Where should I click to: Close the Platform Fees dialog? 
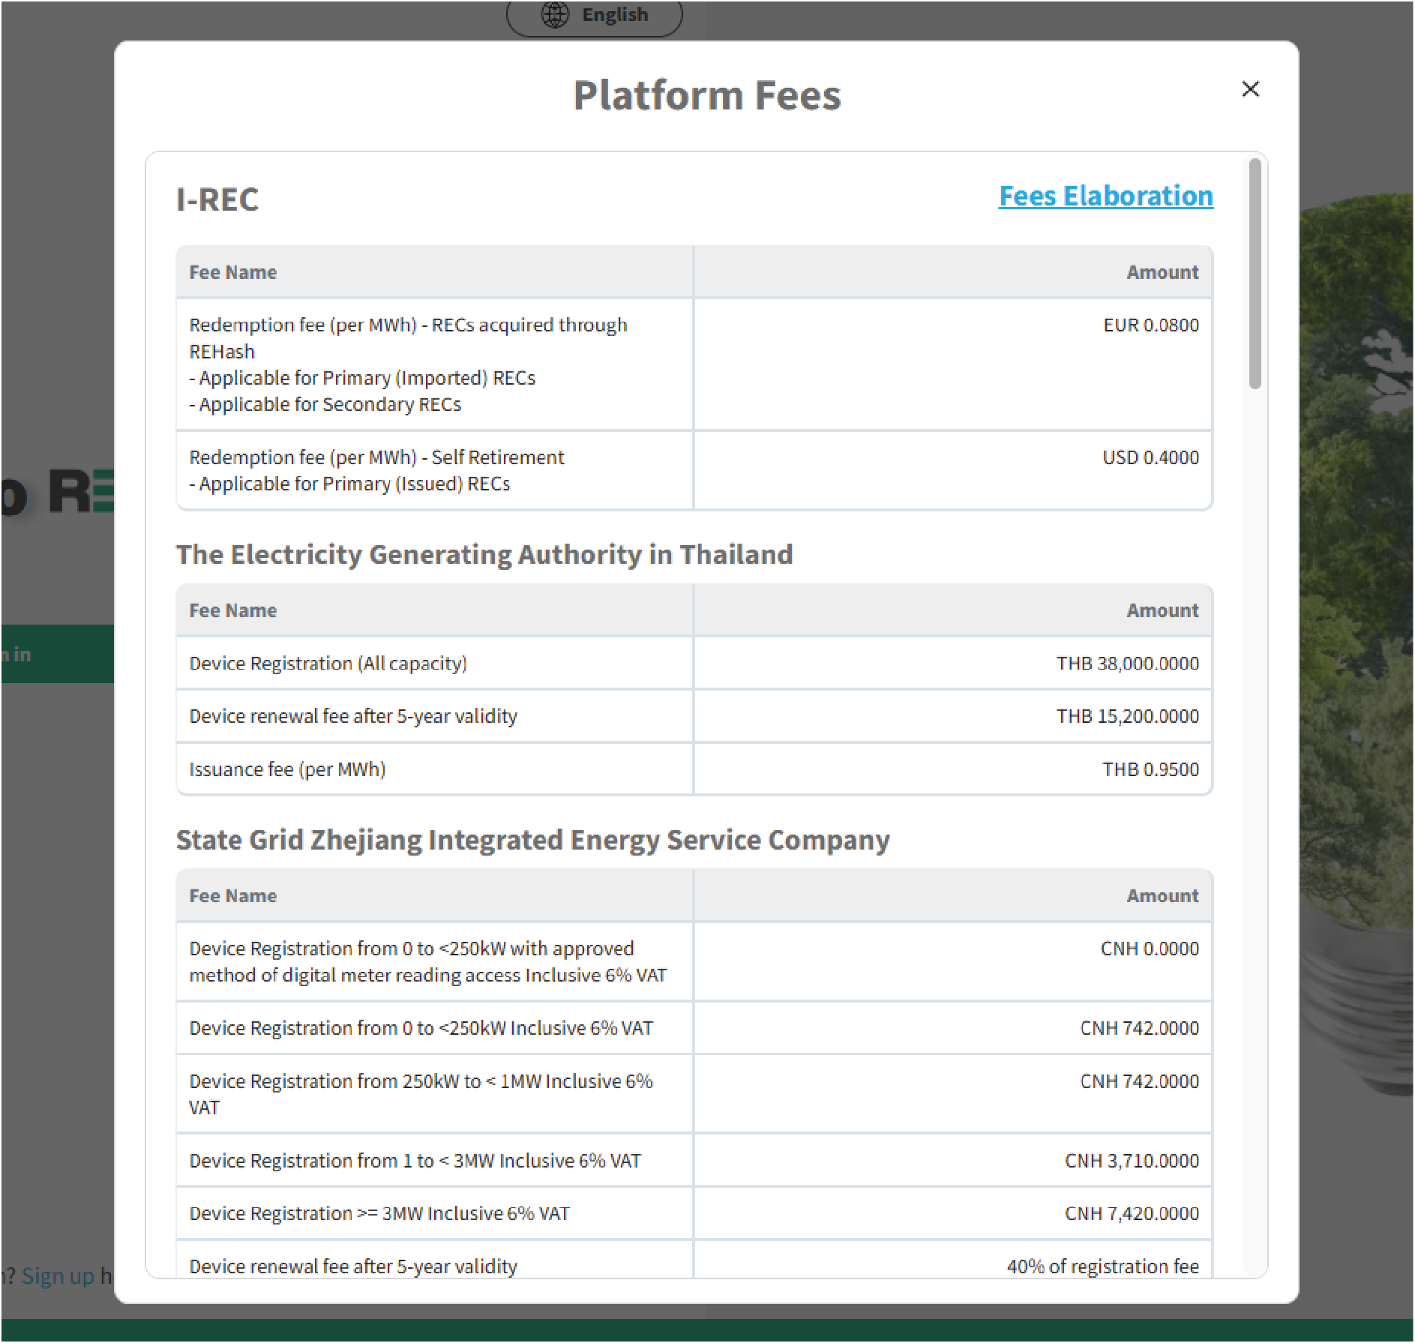[1250, 89]
